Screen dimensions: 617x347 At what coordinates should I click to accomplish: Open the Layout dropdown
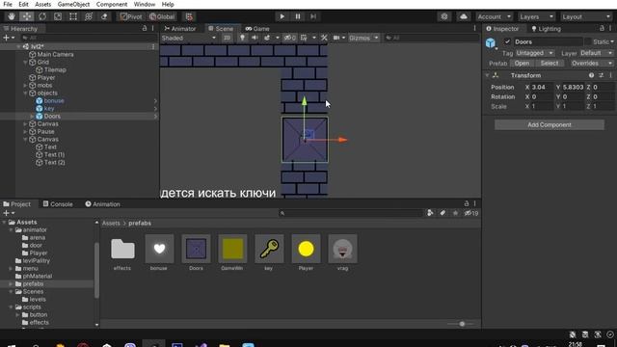coord(586,16)
